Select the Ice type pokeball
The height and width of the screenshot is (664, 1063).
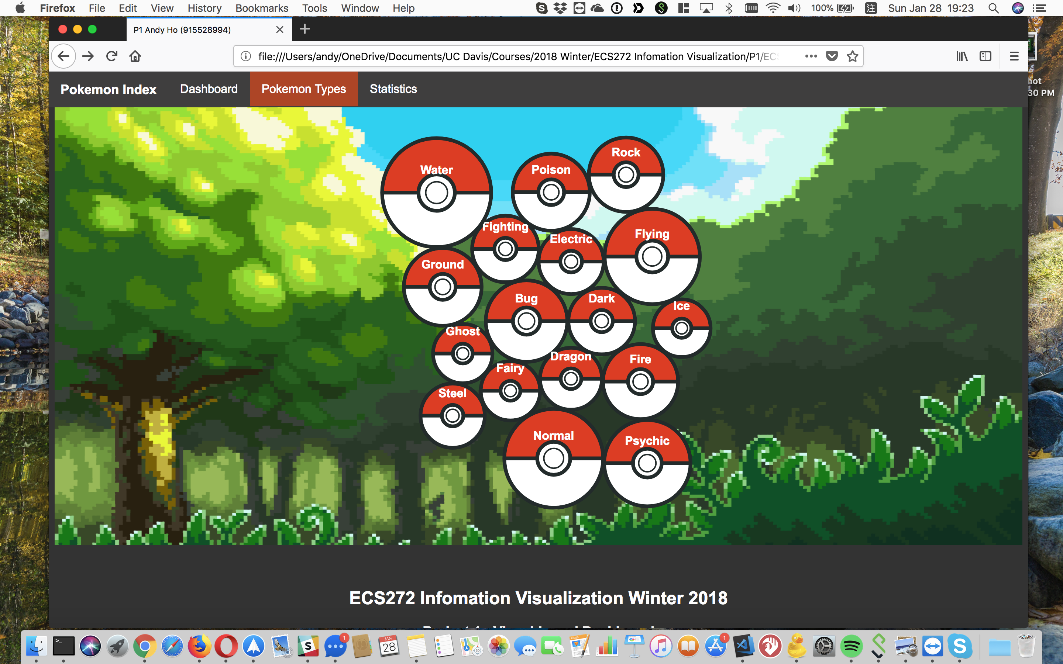681,328
